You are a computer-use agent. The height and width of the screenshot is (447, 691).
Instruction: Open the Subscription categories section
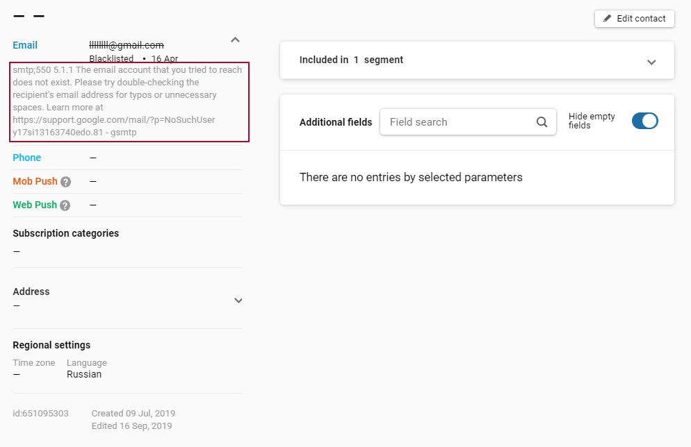pyautogui.click(x=65, y=233)
